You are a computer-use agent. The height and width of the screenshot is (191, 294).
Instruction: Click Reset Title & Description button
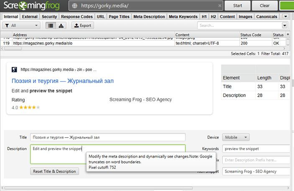click(x=54, y=171)
